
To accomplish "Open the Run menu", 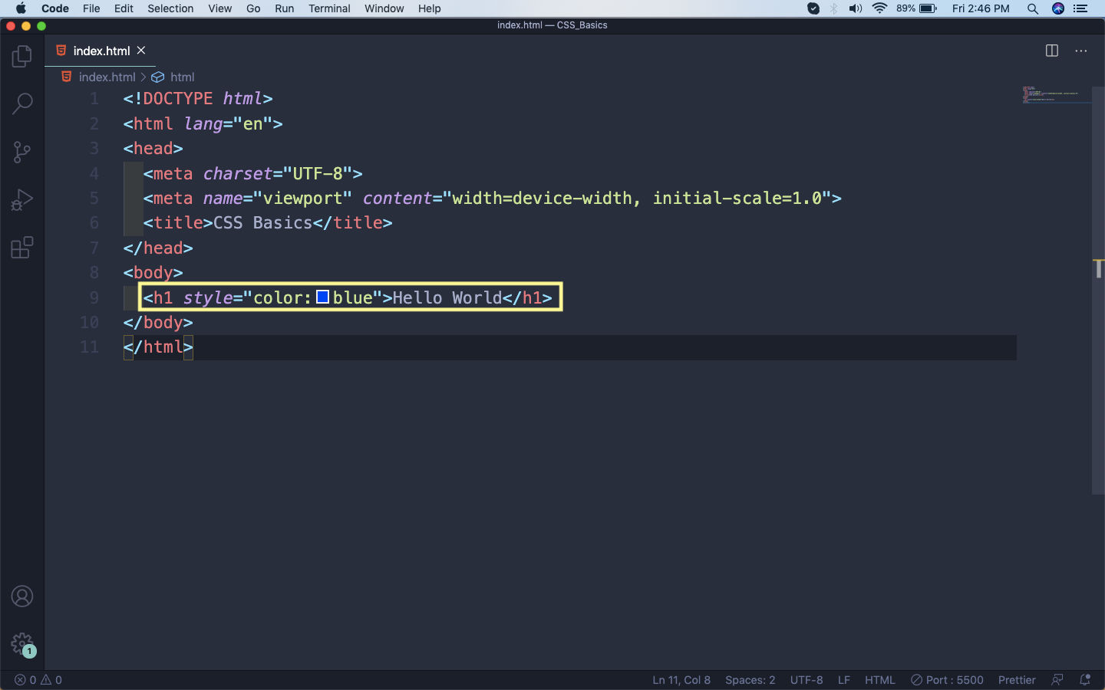I will [x=285, y=8].
